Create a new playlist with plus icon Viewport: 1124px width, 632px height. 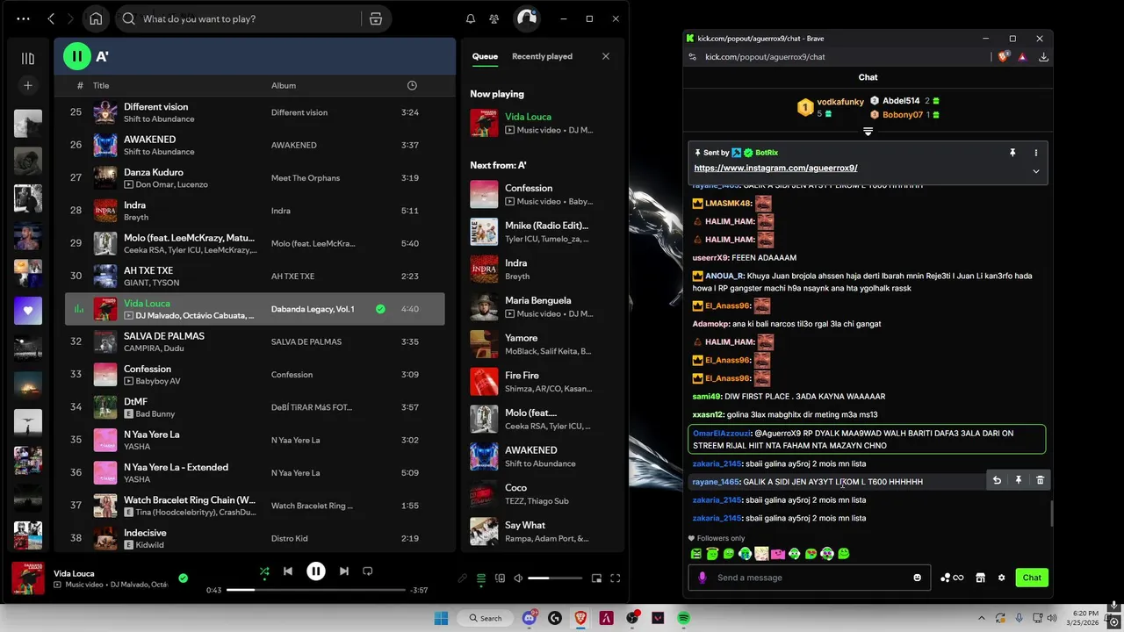tap(28, 85)
